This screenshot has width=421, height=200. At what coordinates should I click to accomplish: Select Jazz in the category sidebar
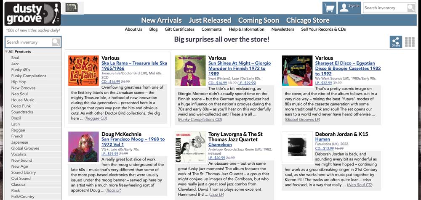(x=15, y=63)
